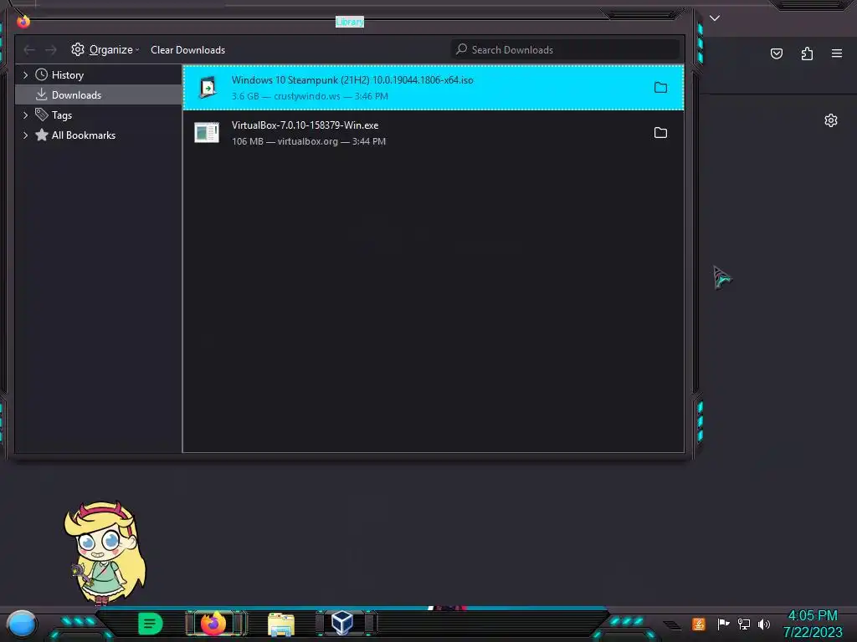This screenshot has height=642, width=857.
Task: Click the Java tray icon
Action: [x=699, y=624]
